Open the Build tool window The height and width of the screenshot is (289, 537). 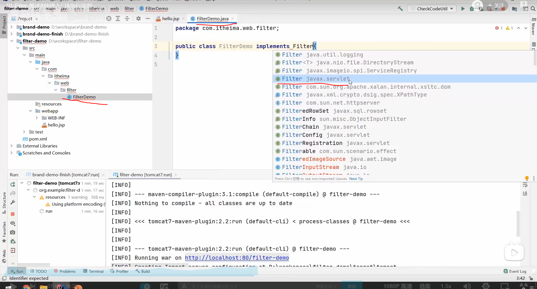point(143,271)
